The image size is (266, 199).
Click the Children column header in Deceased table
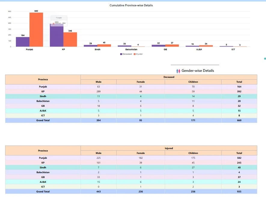click(193, 82)
